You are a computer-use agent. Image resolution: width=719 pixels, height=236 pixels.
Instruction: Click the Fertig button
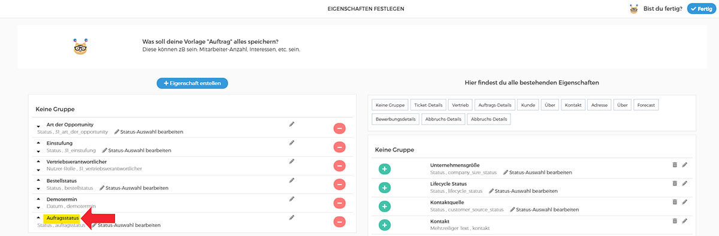pos(702,9)
